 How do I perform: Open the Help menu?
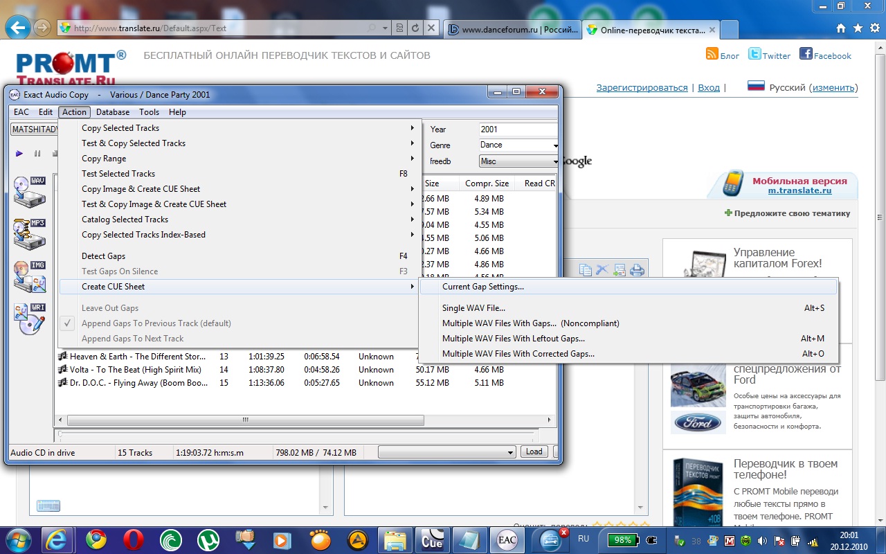pos(177,112)
